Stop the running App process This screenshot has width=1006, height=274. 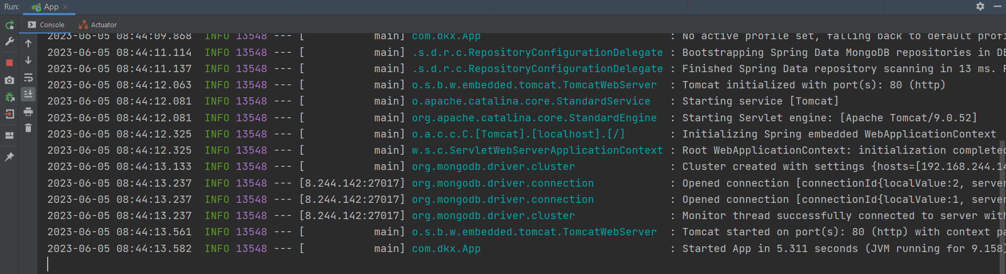point(9,63)
